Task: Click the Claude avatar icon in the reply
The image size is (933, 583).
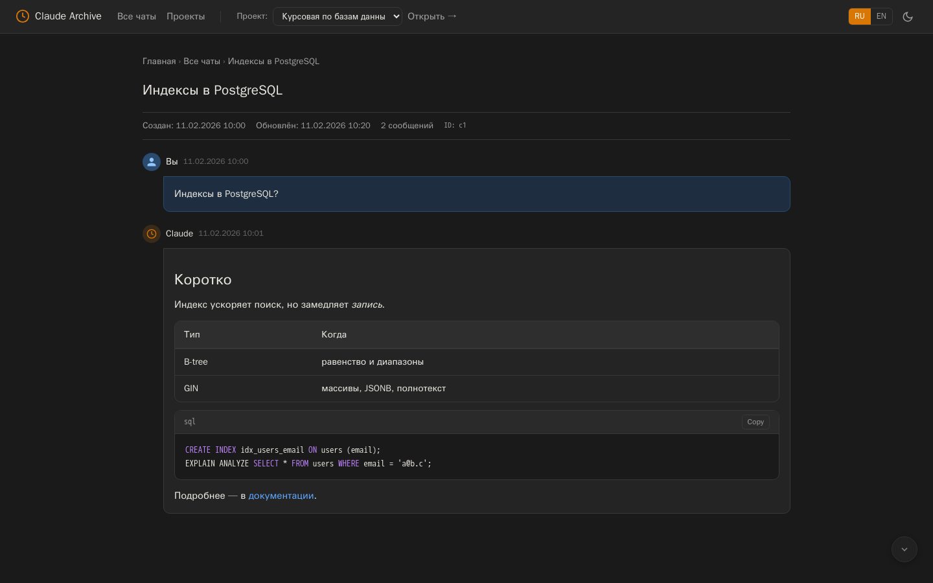Action: coord(152,234)
